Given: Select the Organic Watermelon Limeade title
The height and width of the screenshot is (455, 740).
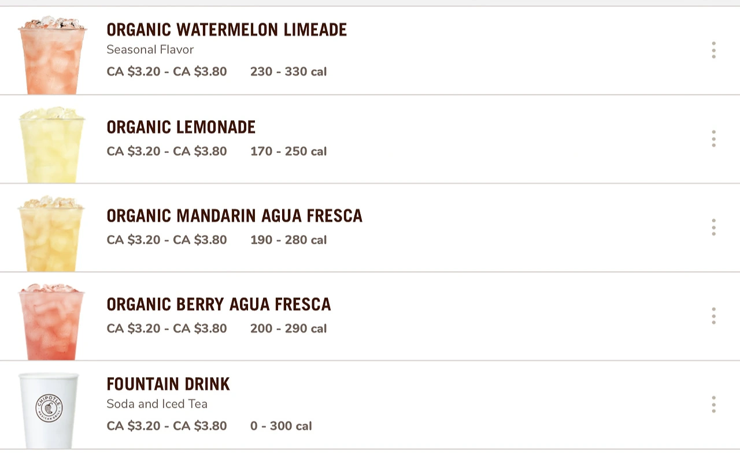Looking at the screenshot, I should [227, 30].
